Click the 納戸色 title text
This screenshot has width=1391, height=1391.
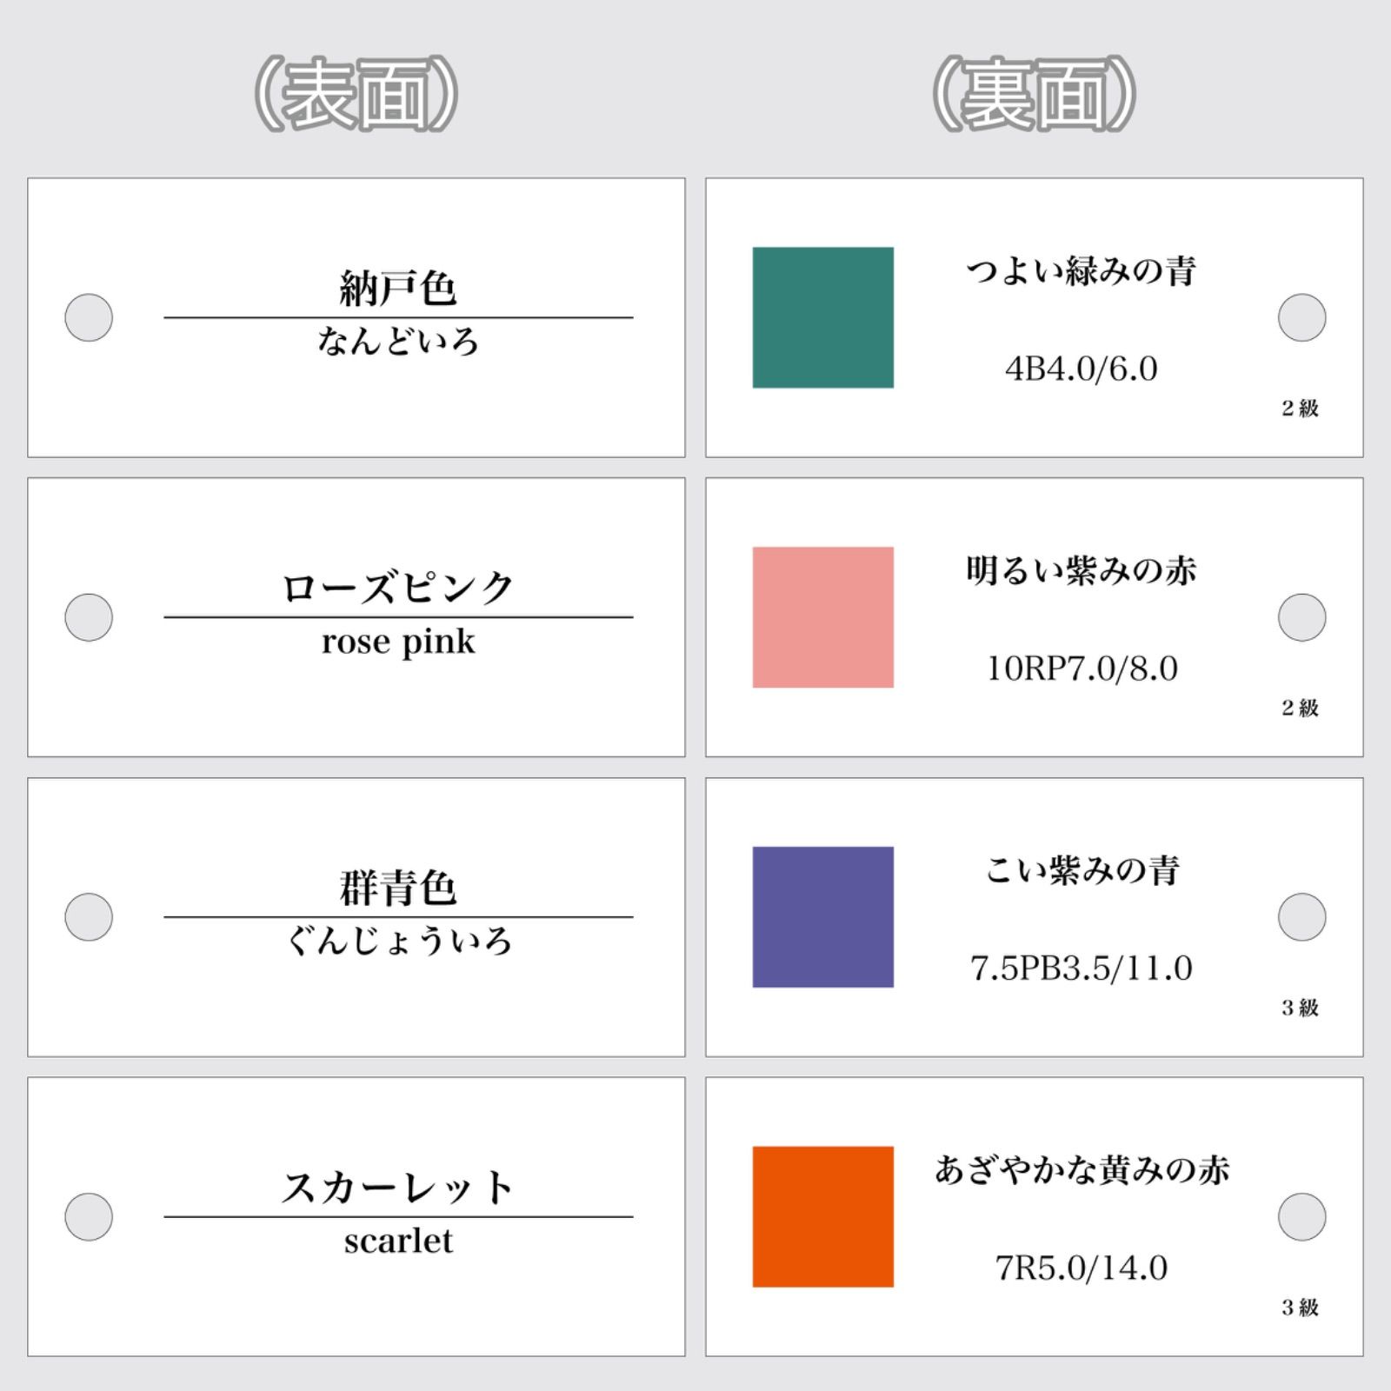pyautogui.click(x=398, y=288)
